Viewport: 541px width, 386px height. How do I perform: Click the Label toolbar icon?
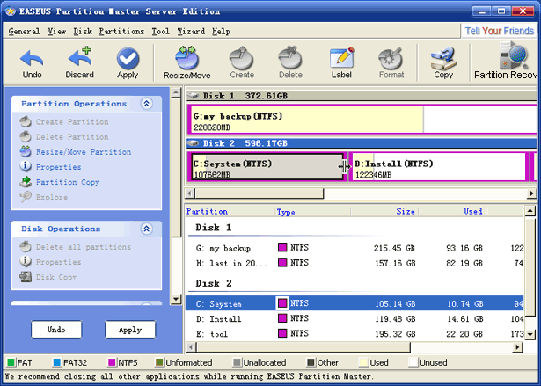point(341,62)
